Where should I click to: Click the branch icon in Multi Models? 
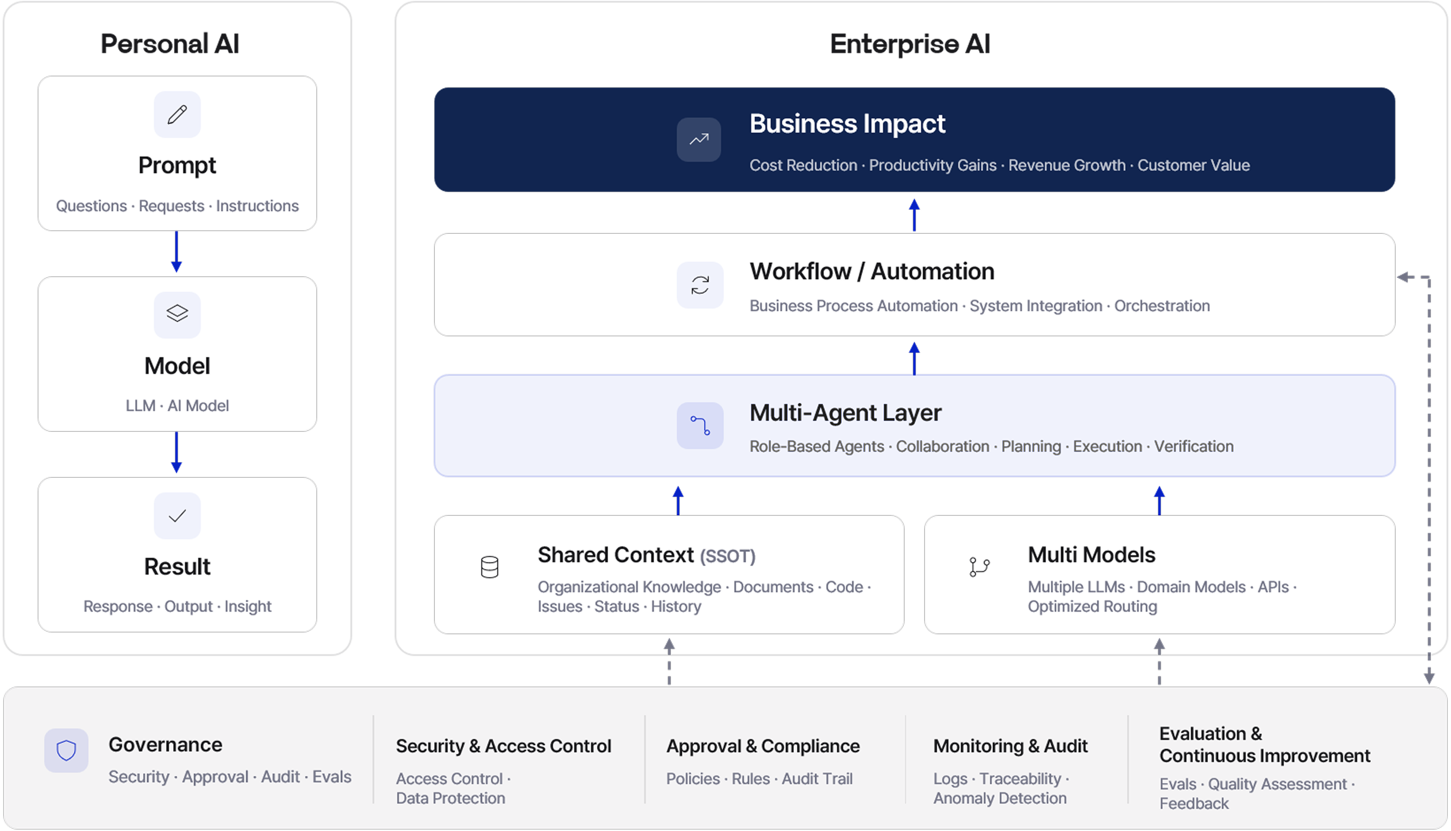[x=979, y=567]
